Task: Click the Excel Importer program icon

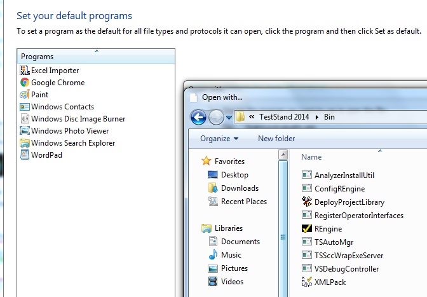Action: coord(25,71)
